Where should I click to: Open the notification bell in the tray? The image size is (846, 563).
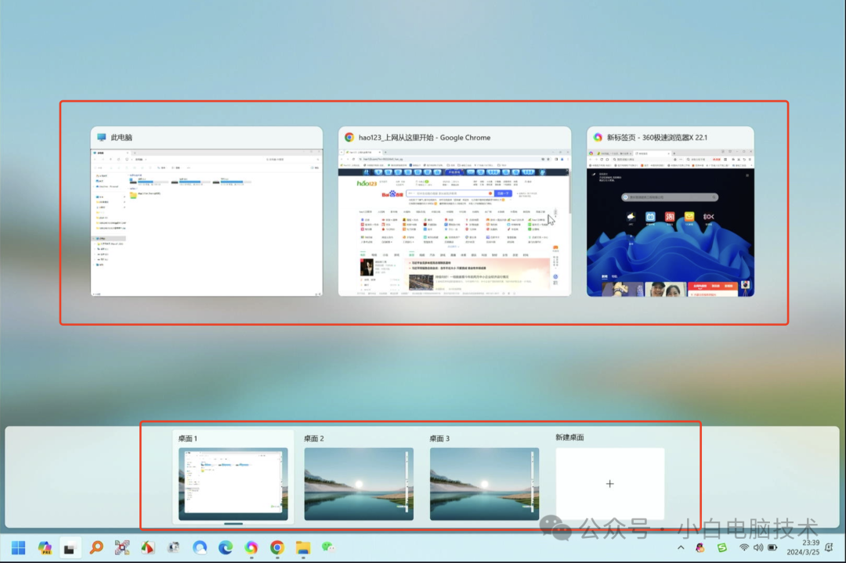point(830,547)
